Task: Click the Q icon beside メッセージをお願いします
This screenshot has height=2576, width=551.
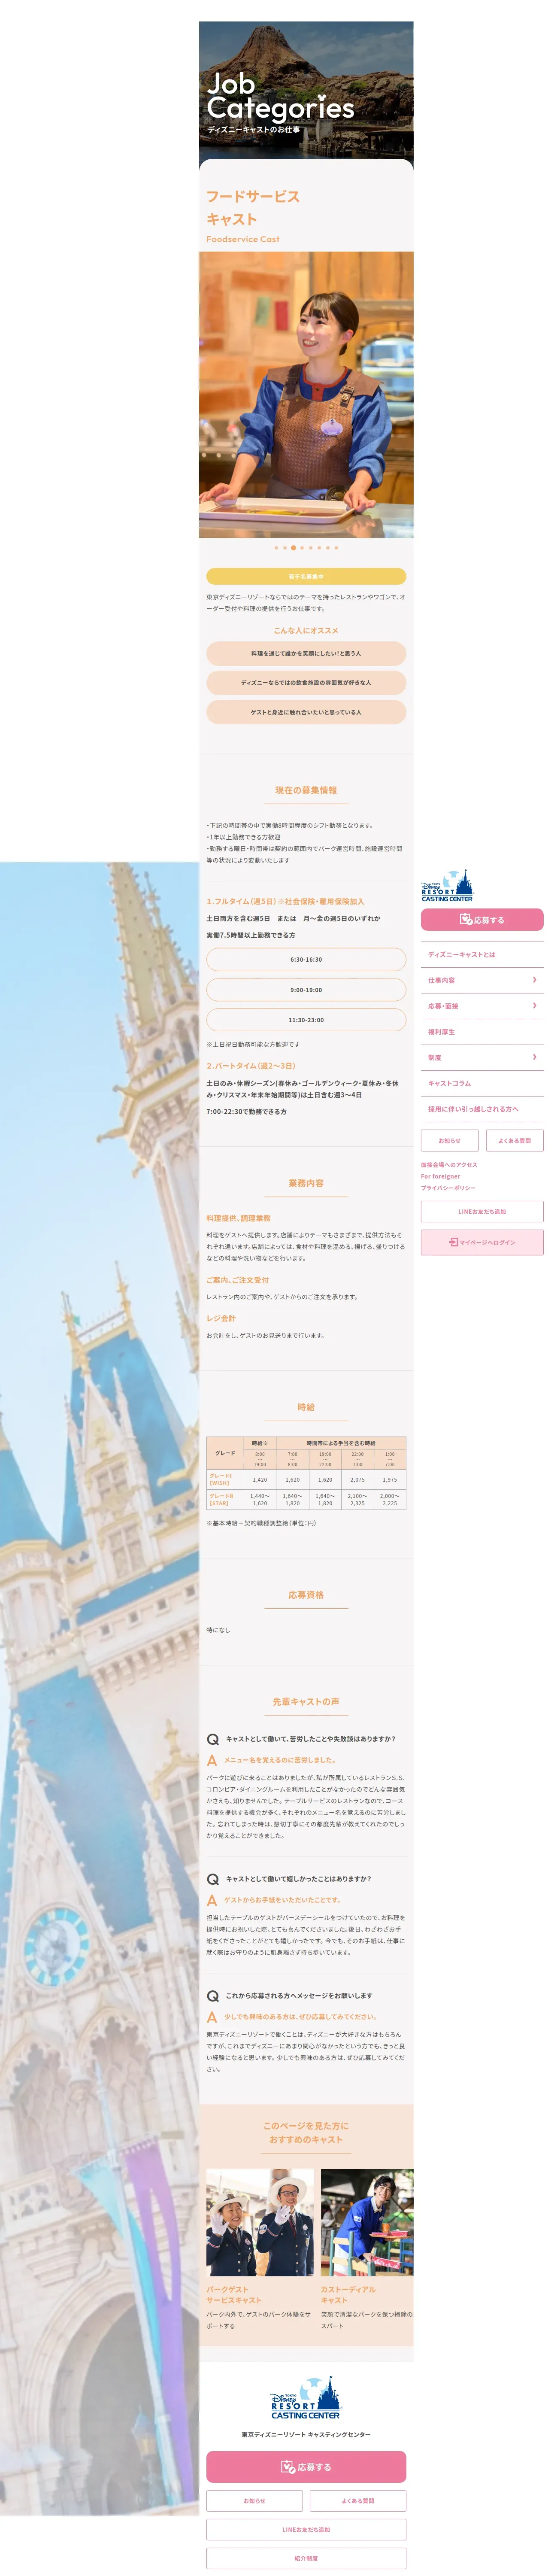Action: point(213,1997)
